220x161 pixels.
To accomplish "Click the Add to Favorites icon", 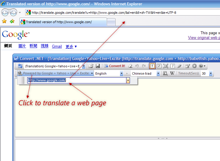I will click(12, 21).
